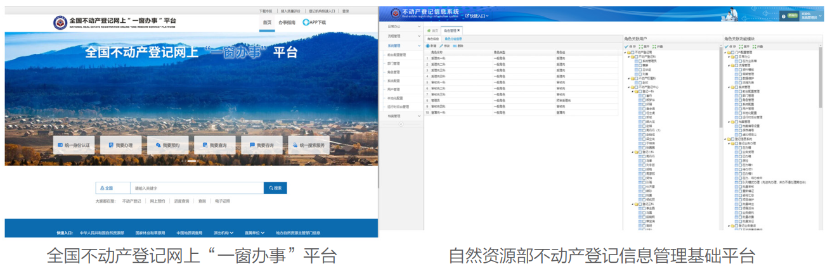Open 办事指南 in portal navigation
The width and height of the screenshot is (830, 271).
coord(287,22)
